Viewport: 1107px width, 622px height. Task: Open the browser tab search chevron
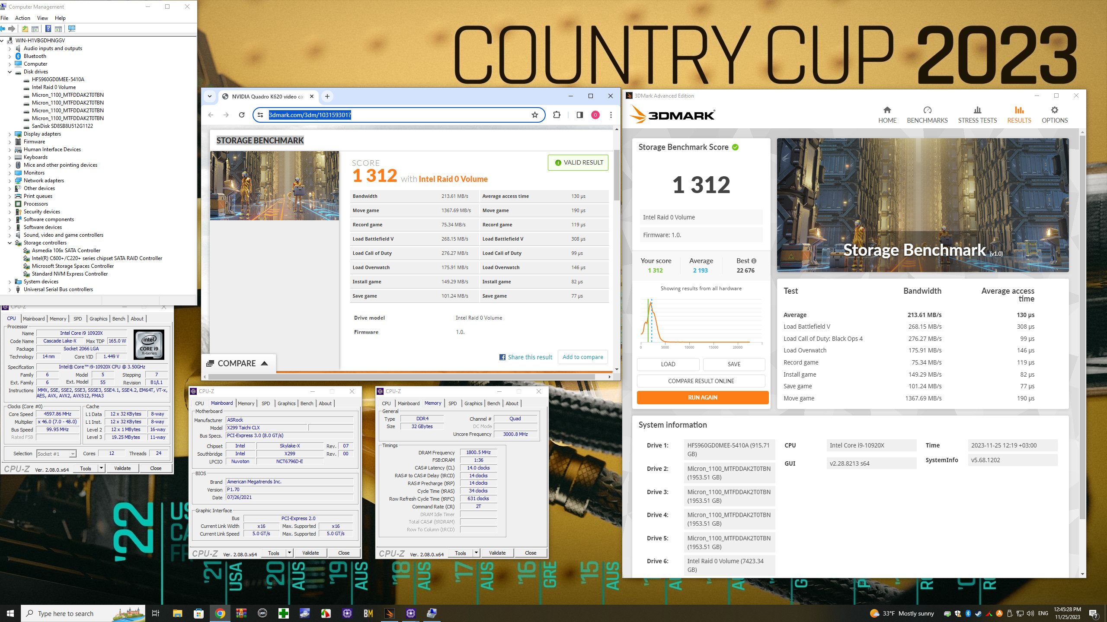click(210, 96)
